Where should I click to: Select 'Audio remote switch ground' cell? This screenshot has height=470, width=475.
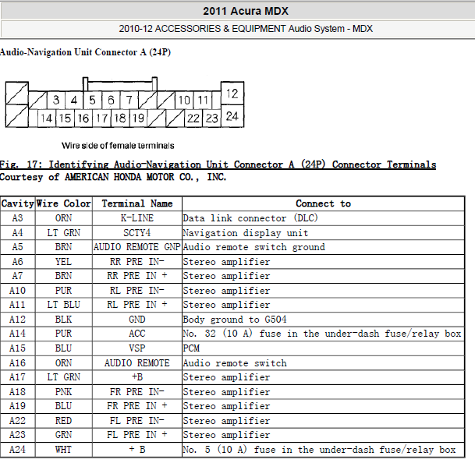click(323, 247)
